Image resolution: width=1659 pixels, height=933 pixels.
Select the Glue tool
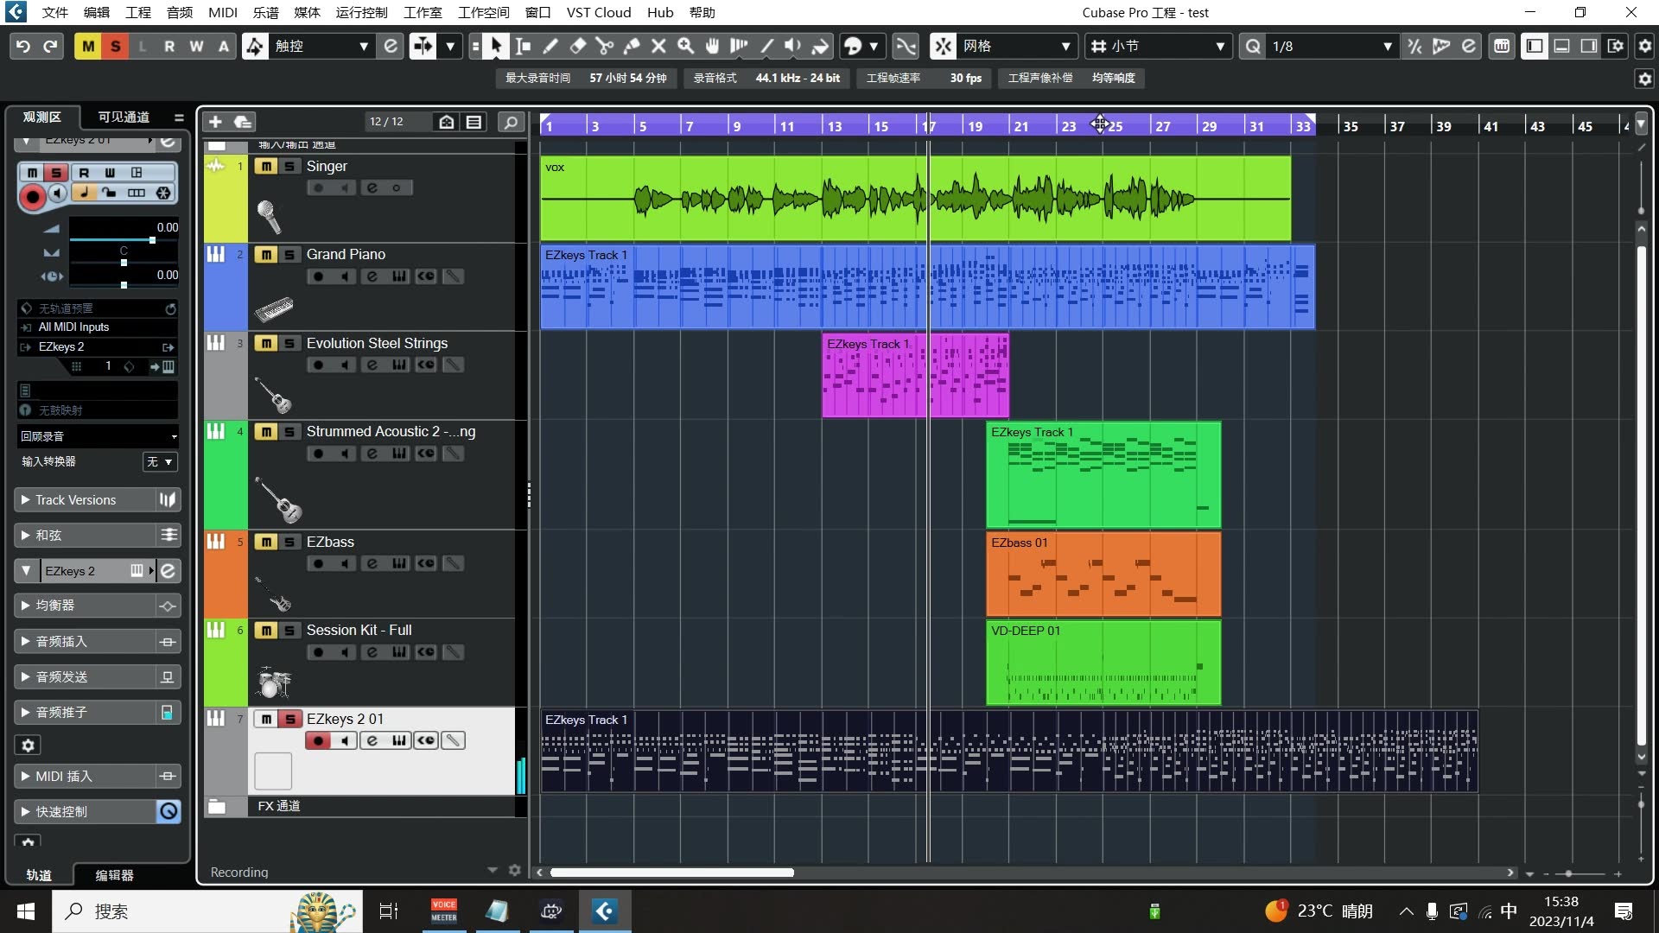632,47
